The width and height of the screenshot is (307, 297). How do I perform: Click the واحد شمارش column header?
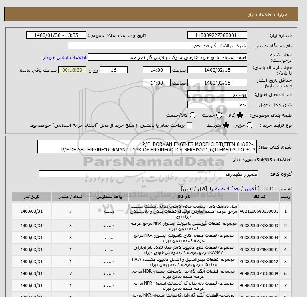109,197
